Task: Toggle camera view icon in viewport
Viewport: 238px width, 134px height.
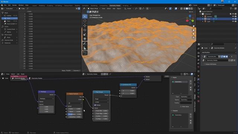Action: pyautogui.click(x=193, y=34)
